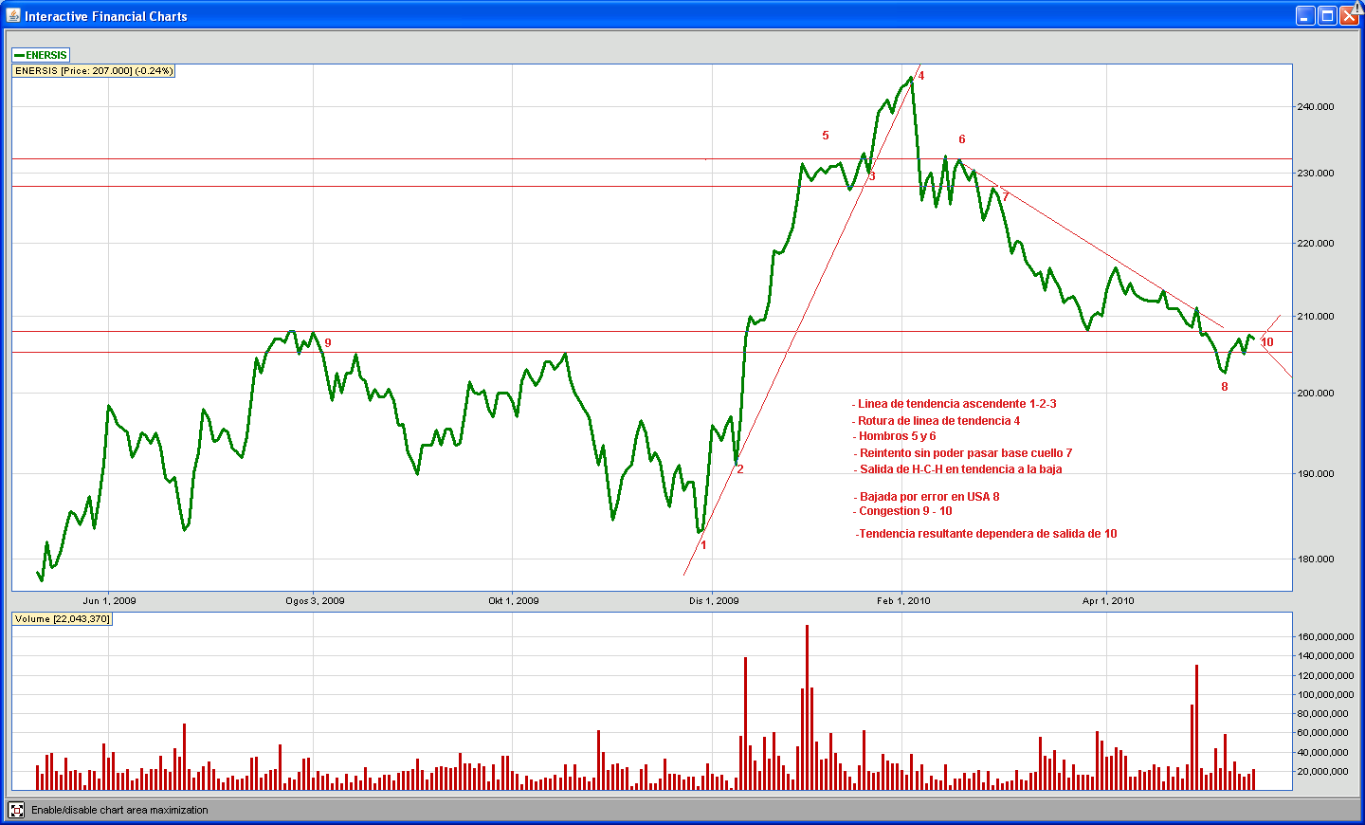Select the ENERSIS Price 207.000 label

(x=94, y=71)
